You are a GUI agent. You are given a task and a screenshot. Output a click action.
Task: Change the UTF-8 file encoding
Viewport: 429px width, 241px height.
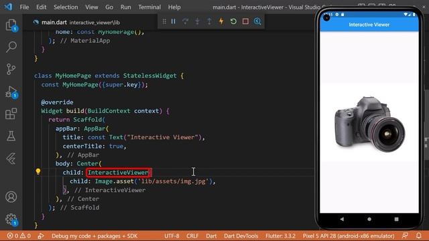coord(172,236)
